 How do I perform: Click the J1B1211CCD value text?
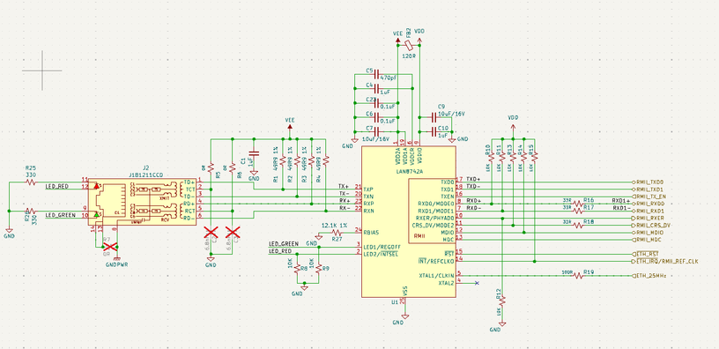[145, 175]
